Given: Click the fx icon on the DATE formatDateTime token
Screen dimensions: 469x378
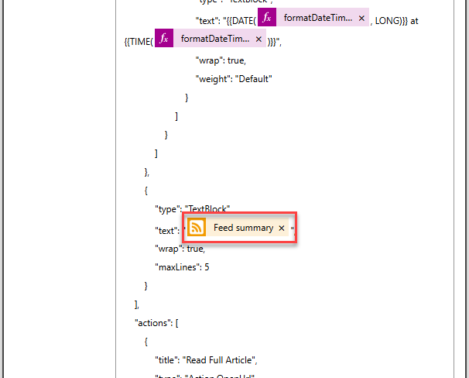Looking at the screenshot, I should [x=267, y=17].
